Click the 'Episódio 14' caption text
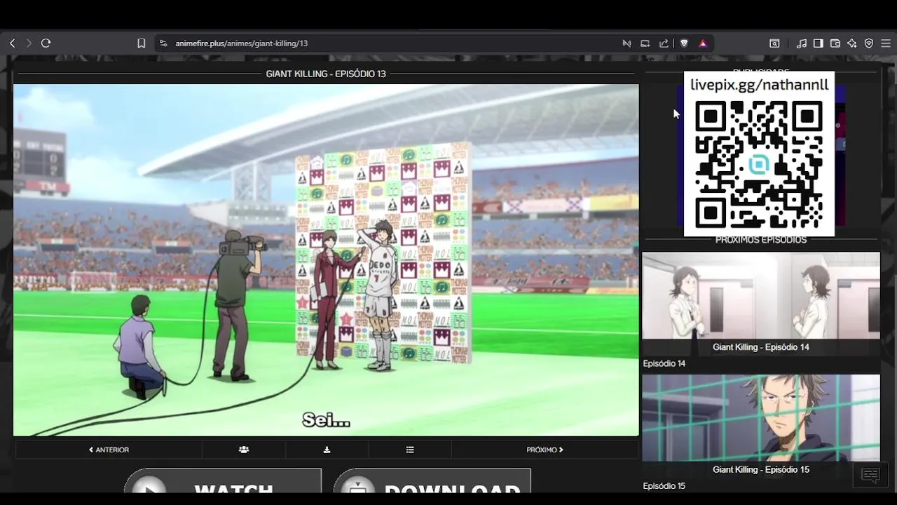 (664, 363)
